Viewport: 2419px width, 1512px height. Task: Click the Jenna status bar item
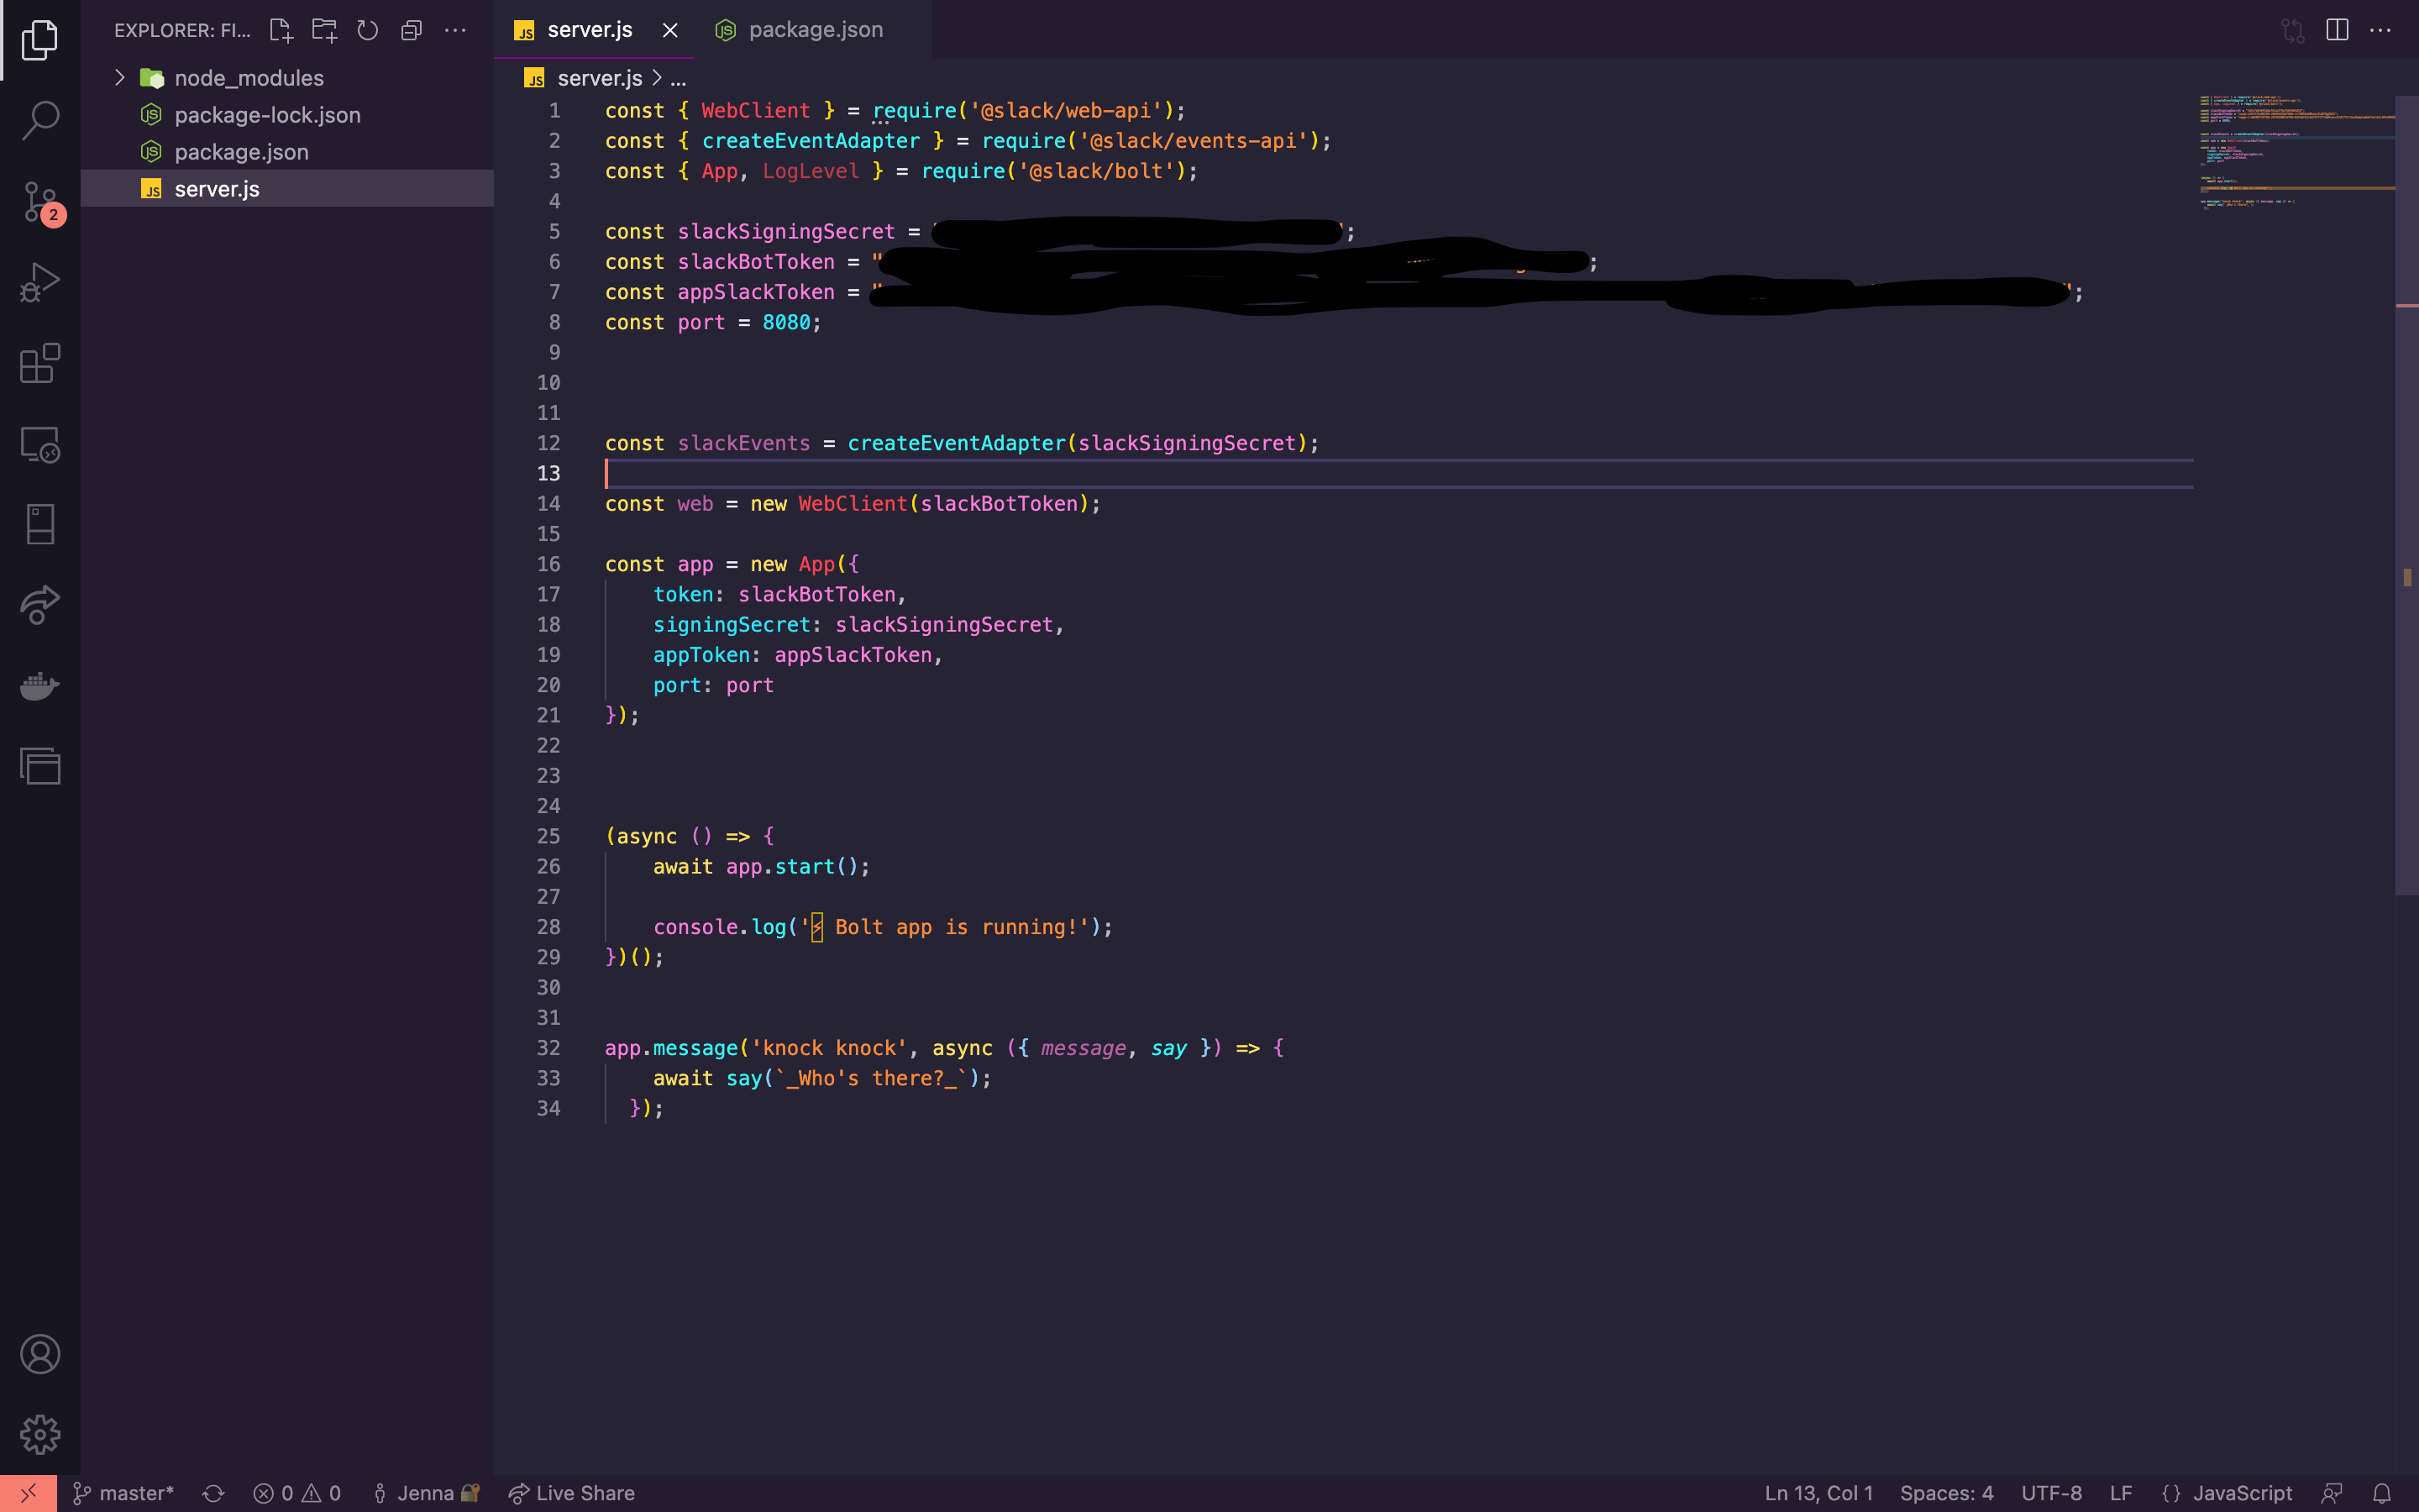pos(426,1493)
